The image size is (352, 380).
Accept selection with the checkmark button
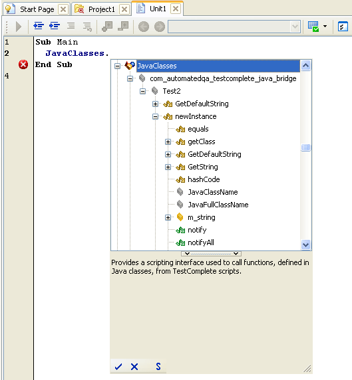[x=118, y=367]
